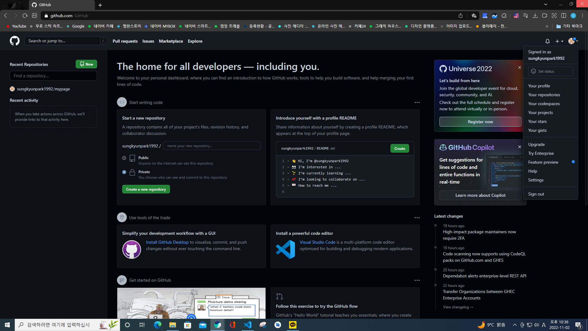This screenshot has width=588, height=331.
Task: Focus the Search or jump to field
Action: (66, 41)
